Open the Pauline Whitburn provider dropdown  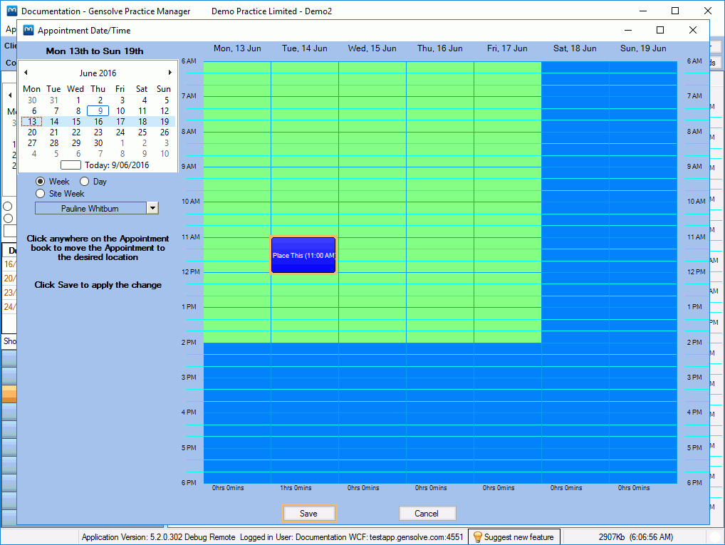click(152, 208)
